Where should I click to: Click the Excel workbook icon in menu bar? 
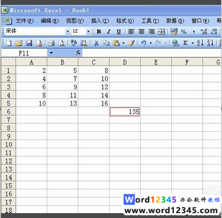click(8, 21)
